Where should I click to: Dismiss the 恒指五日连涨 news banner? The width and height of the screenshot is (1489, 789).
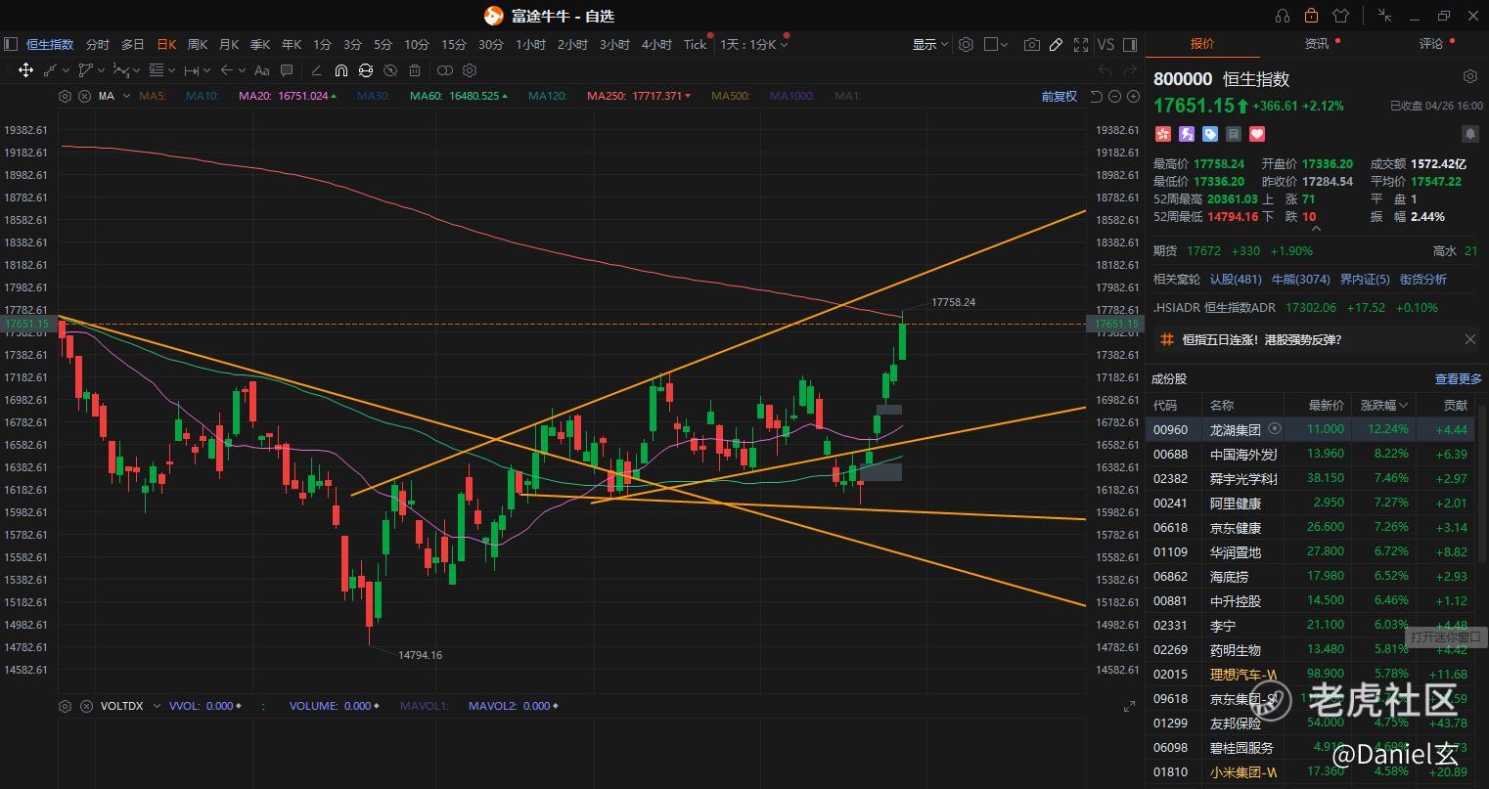pyautogui.click(x=1469, y=339)
